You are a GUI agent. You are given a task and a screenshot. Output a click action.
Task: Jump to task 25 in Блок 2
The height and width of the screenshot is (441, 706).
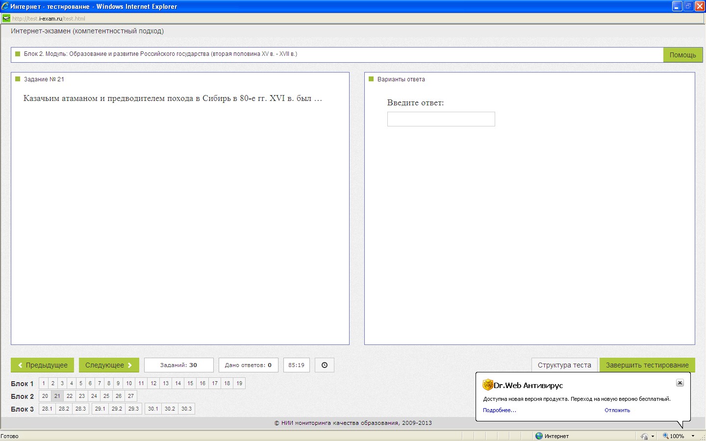coord(106,396)
